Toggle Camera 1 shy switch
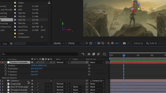The height and width of the screenshot is (93, 166). coord(32,81)
